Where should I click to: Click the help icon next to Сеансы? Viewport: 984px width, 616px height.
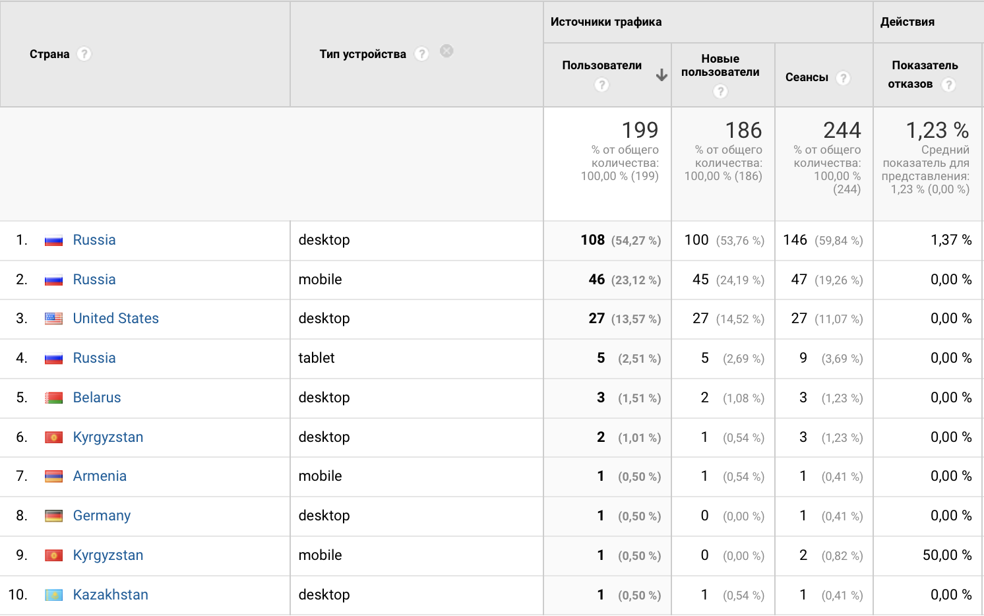click(x=843, y=78)
